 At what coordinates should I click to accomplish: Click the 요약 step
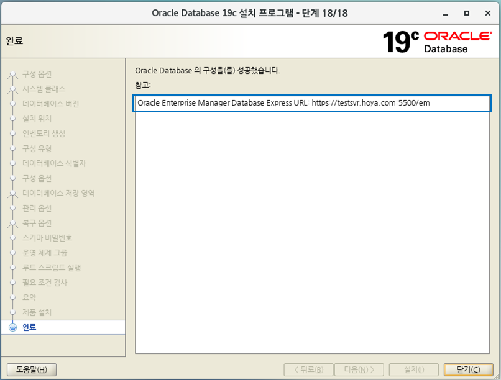click(29, 297)
